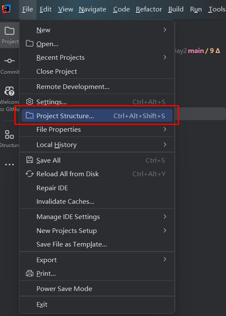Show more tool windows ellipsis icon
Image resolution: width=226 pixels, height=316 pixels.
[9, 165]
